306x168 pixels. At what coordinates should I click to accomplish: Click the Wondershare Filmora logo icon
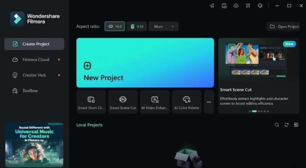[17, 19]
